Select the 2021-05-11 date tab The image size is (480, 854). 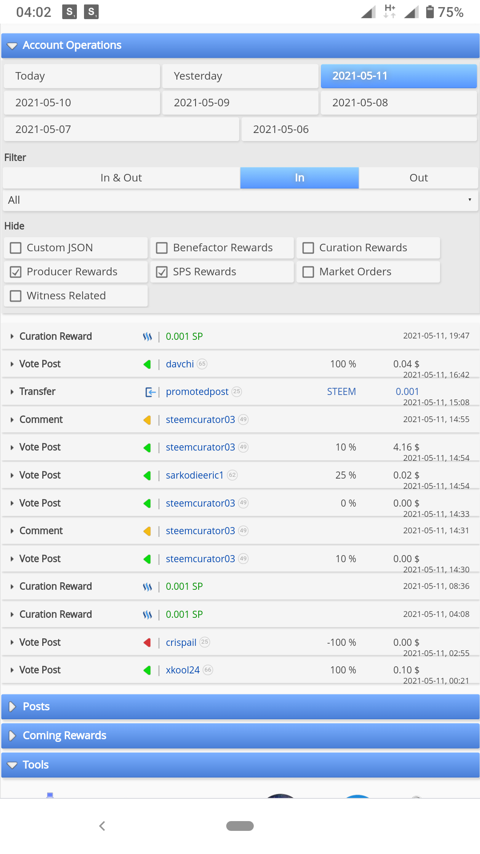399,76
